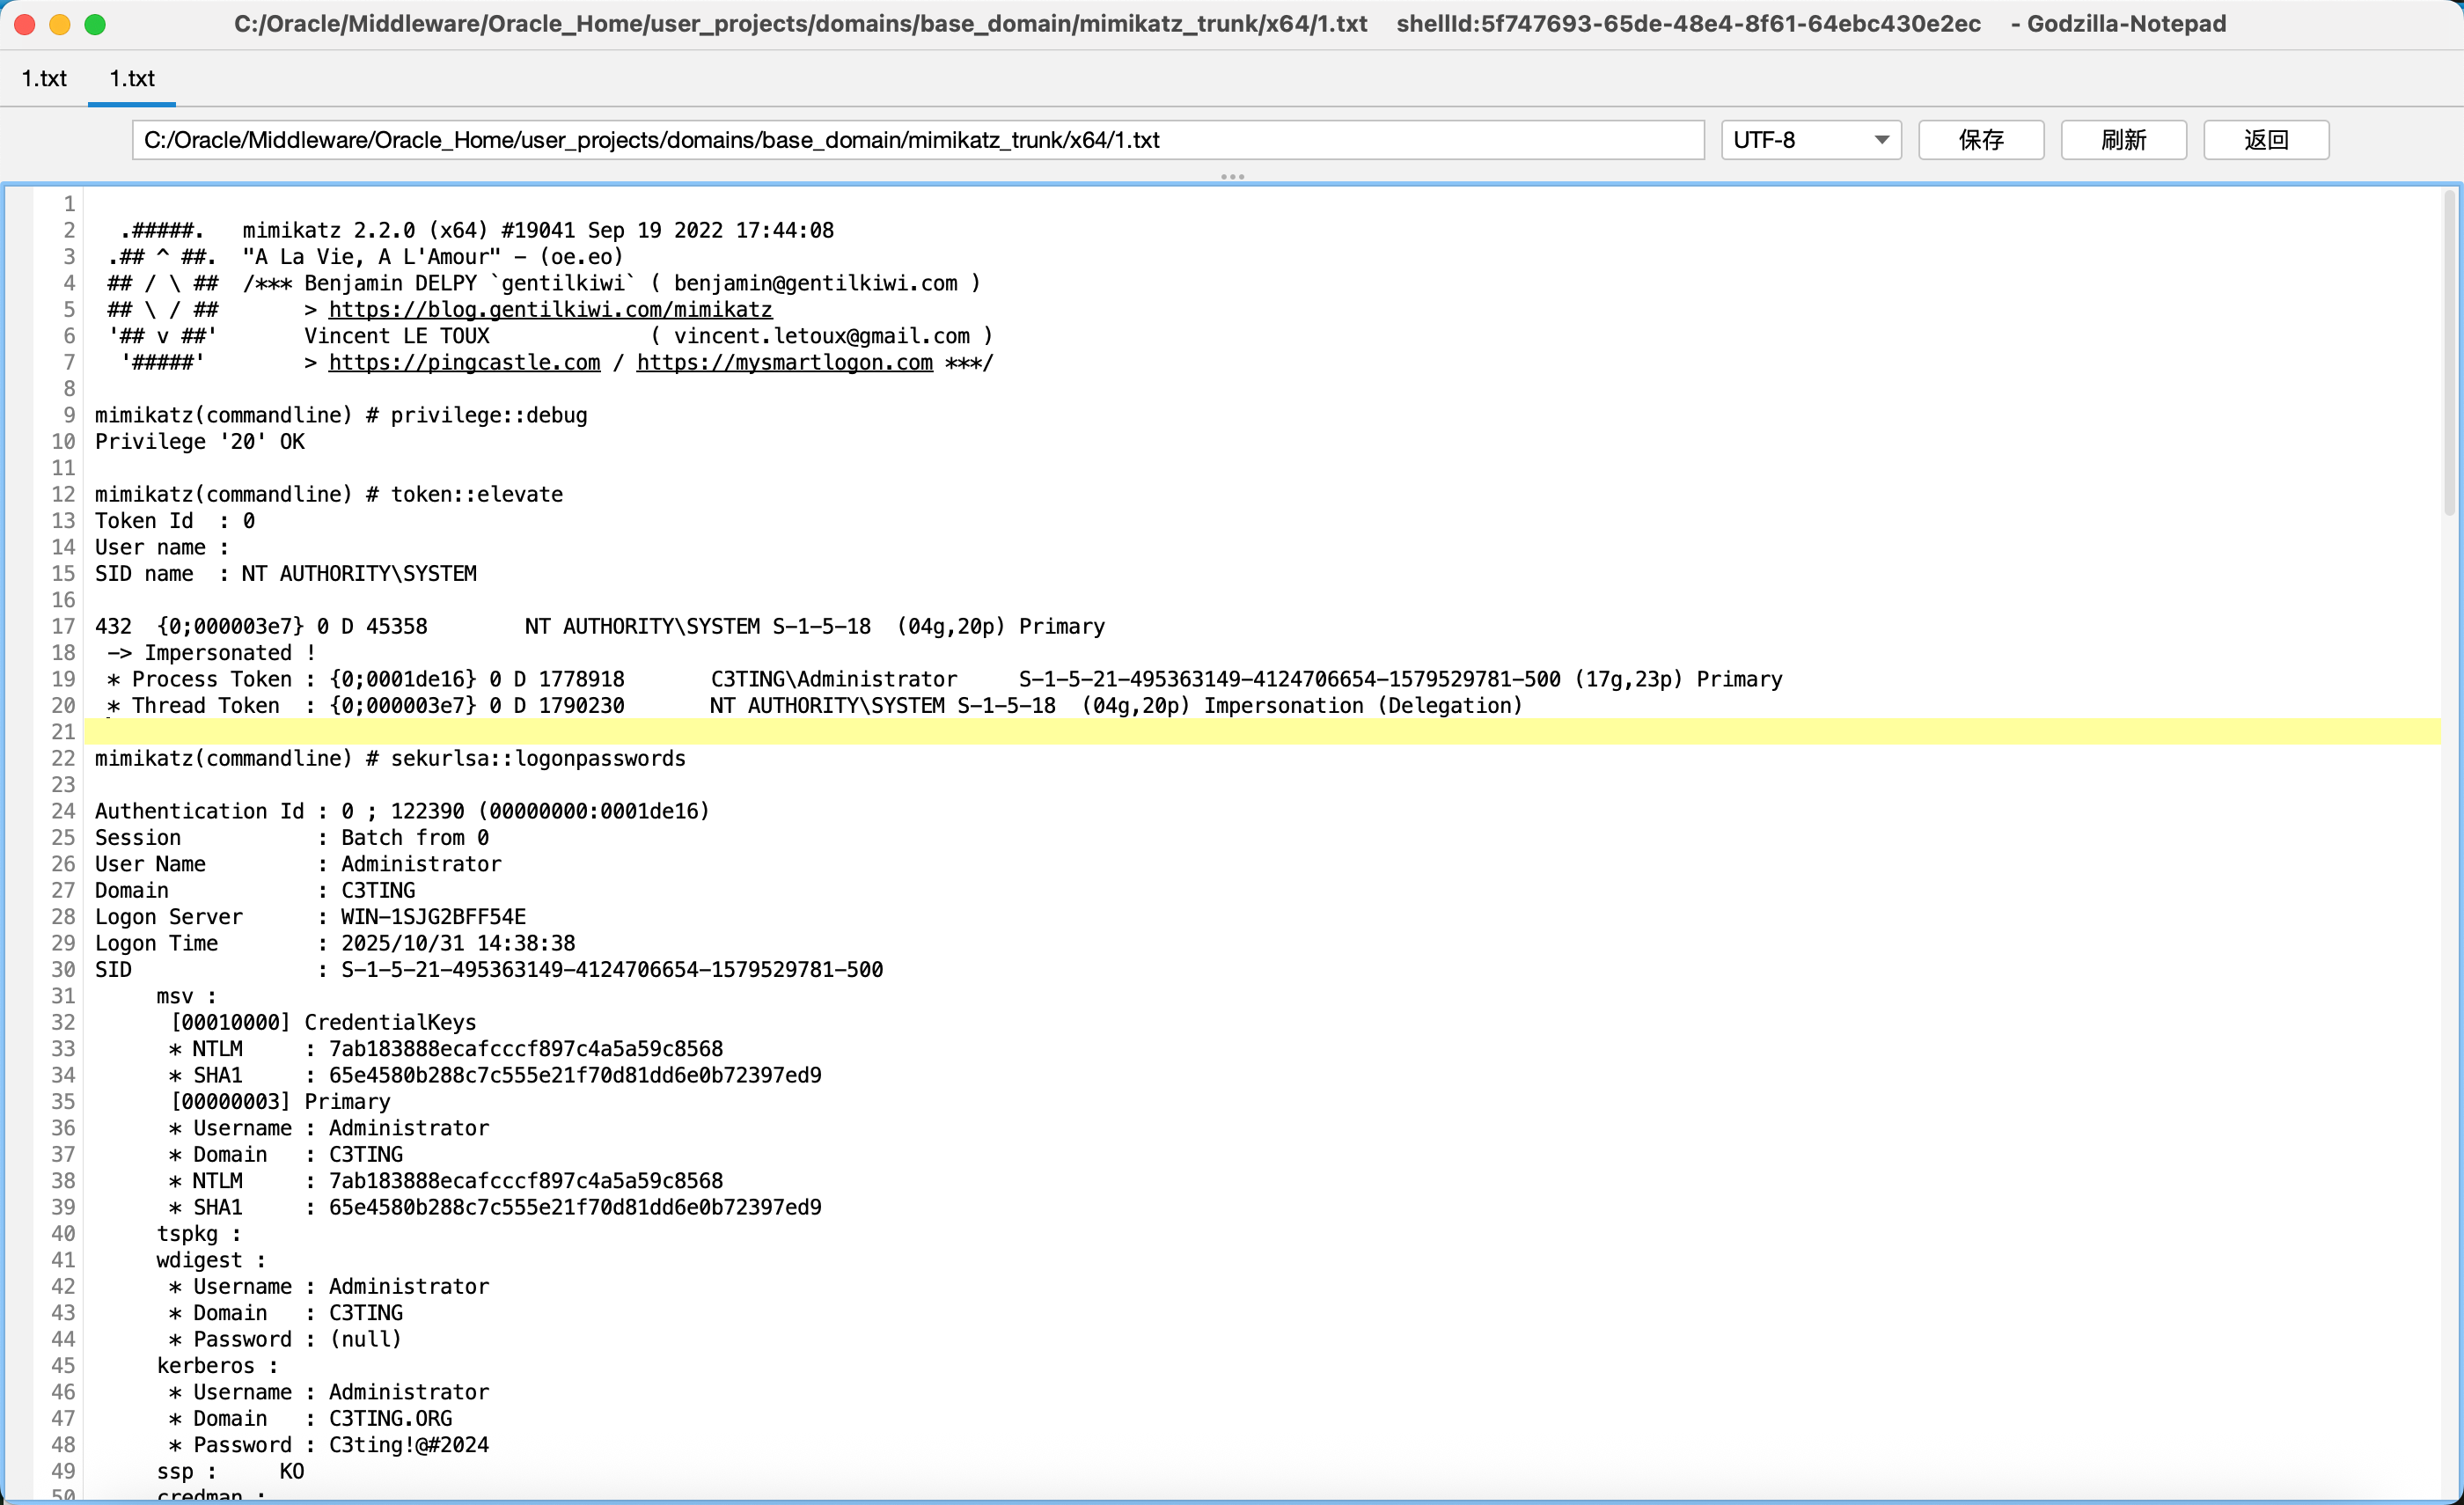Viewport: 2464px width, 1505px height.
Task: Click the highlighted empty line 21
Action: tap(1200, 732)
